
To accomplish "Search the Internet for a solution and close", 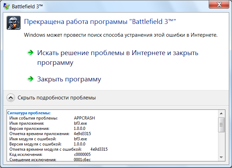I will (118, 58).
